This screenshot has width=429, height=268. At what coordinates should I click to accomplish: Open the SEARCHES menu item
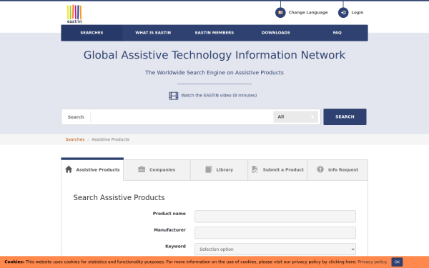tap(92, 33)
